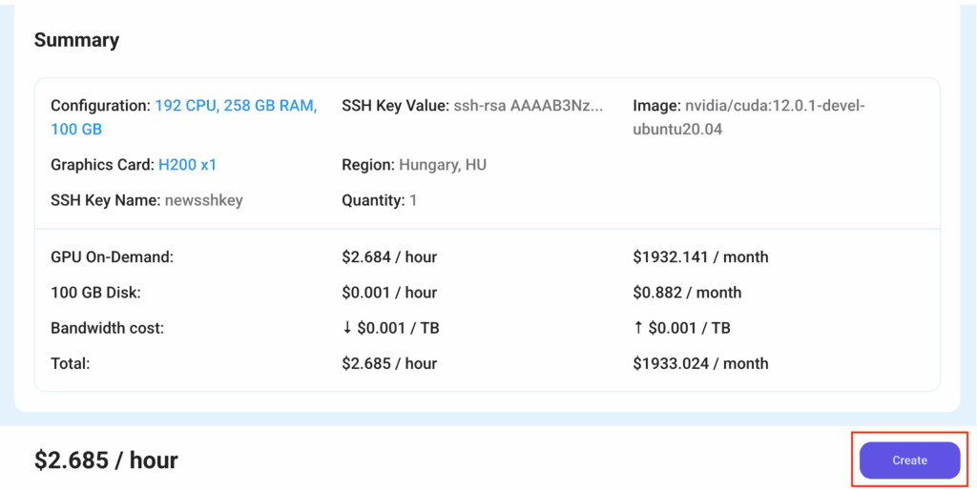
Task: Select the Bandwidth cost label
Action: coord(107,328)
